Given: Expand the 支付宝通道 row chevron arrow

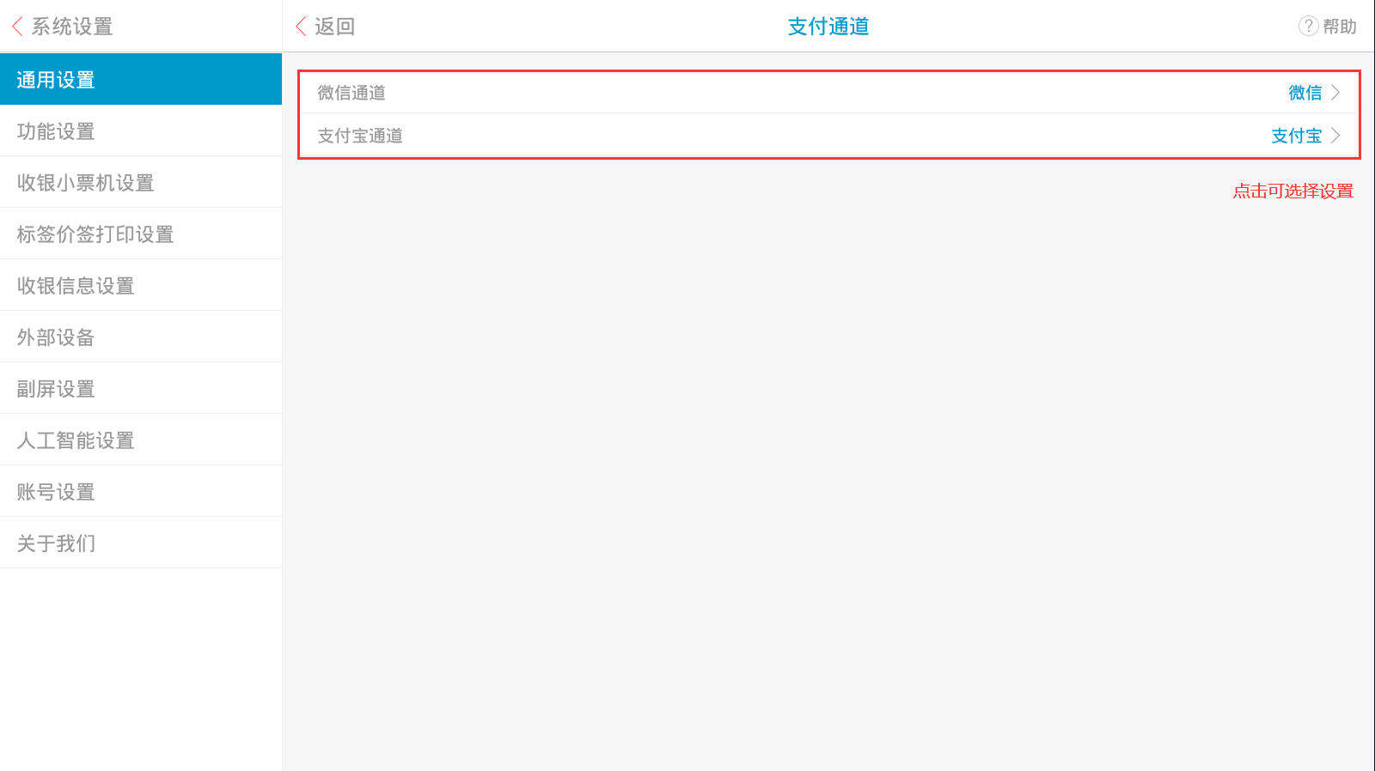Looking at the screenshot, I should [1335, 136].
